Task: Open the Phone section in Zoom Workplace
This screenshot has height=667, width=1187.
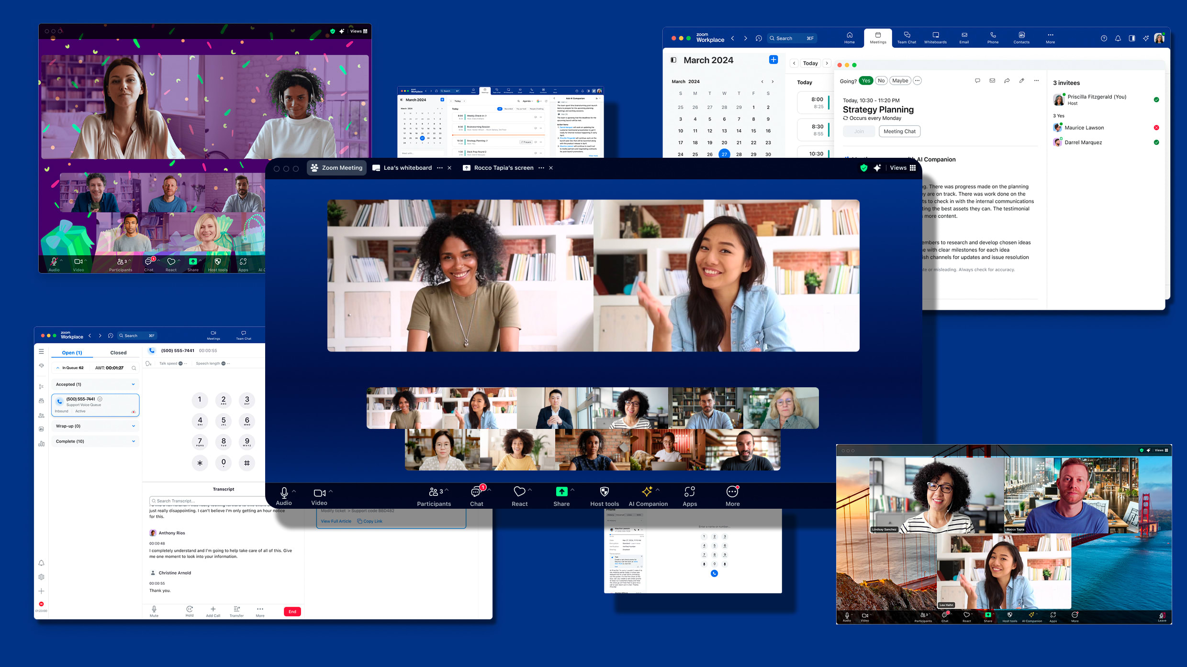Action: [993, 38]
